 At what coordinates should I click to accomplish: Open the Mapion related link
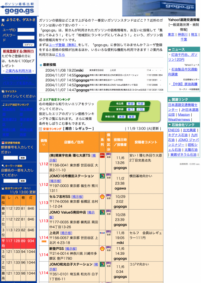pos(184,115)
